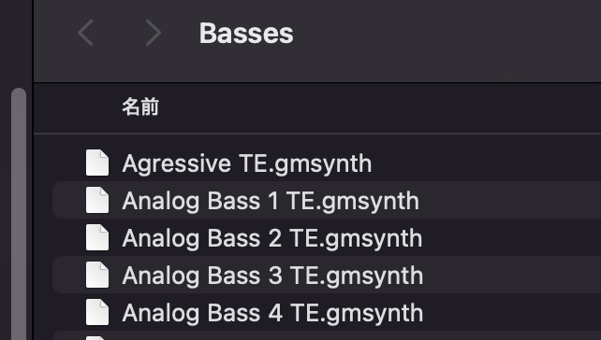Click empty space in the Analog Bass 1 row

[x=510, y=200]
